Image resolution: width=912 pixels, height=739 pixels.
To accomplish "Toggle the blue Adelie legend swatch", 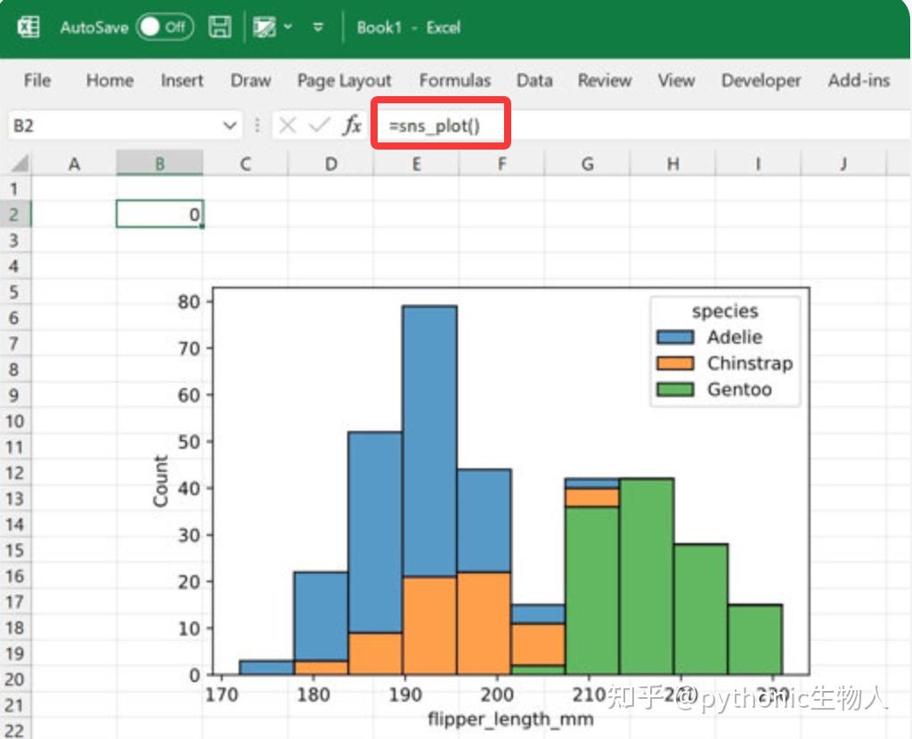I will [x=673, y=337].
